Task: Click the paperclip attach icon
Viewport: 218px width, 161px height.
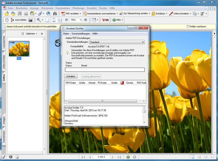Action: point(40,13)
